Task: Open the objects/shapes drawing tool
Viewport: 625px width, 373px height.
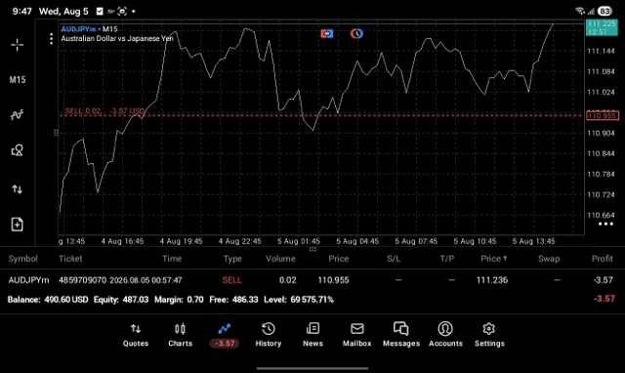Action: click(x=18, y=150)
